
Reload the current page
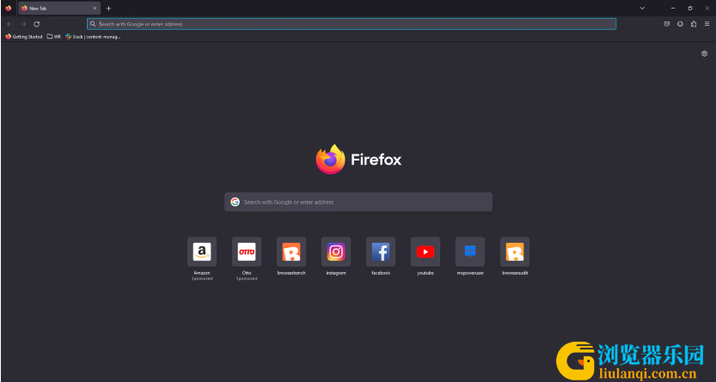click(36, 24)
